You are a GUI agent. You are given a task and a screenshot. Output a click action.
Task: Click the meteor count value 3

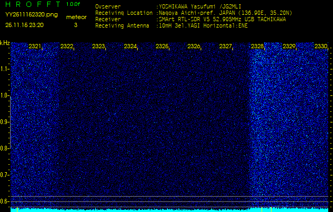[x=76, y=25]
